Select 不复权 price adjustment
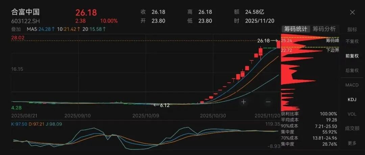365x155 pixels. (x=352, y=42)
